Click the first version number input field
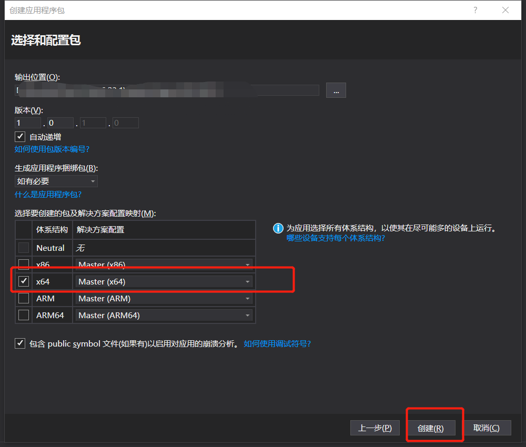This screenshot has width=526, height=447. click(x=27, y=122)
